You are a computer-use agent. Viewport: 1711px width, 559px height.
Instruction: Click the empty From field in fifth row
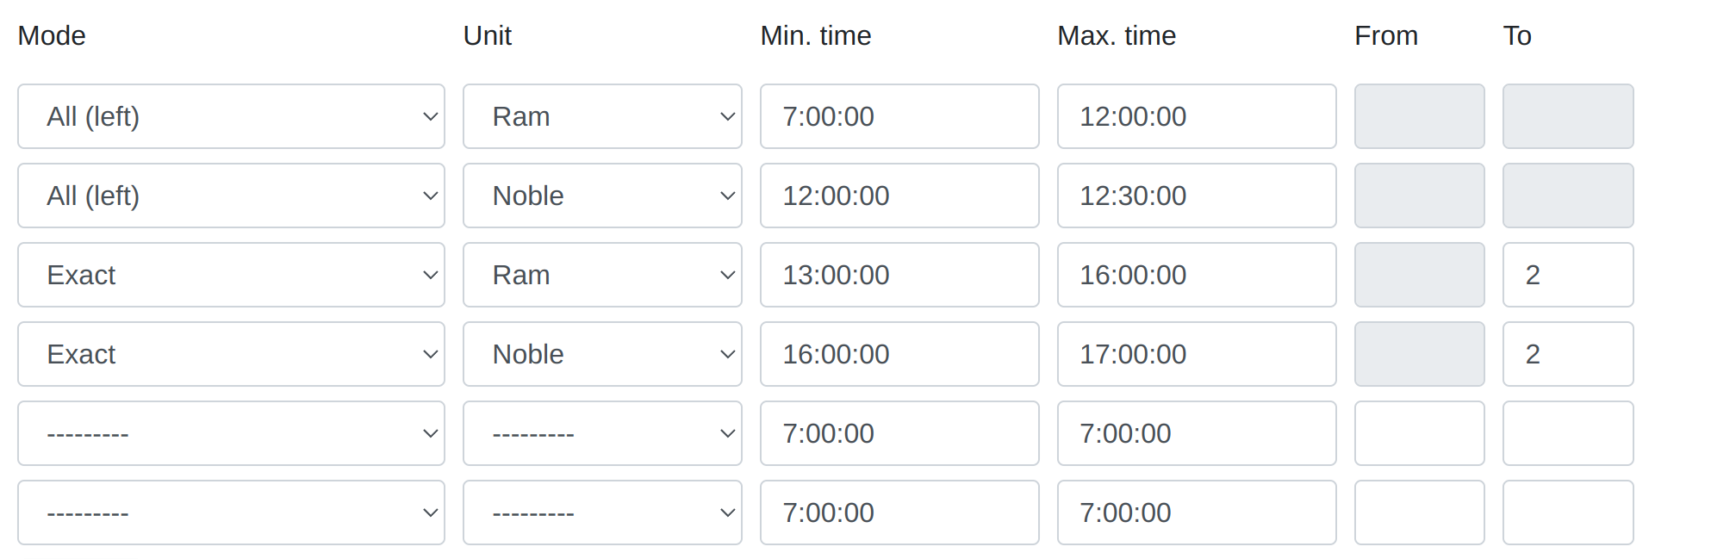click(x=1419, y=433)
